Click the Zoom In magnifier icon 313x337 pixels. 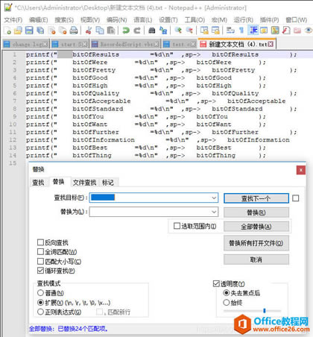178,31
